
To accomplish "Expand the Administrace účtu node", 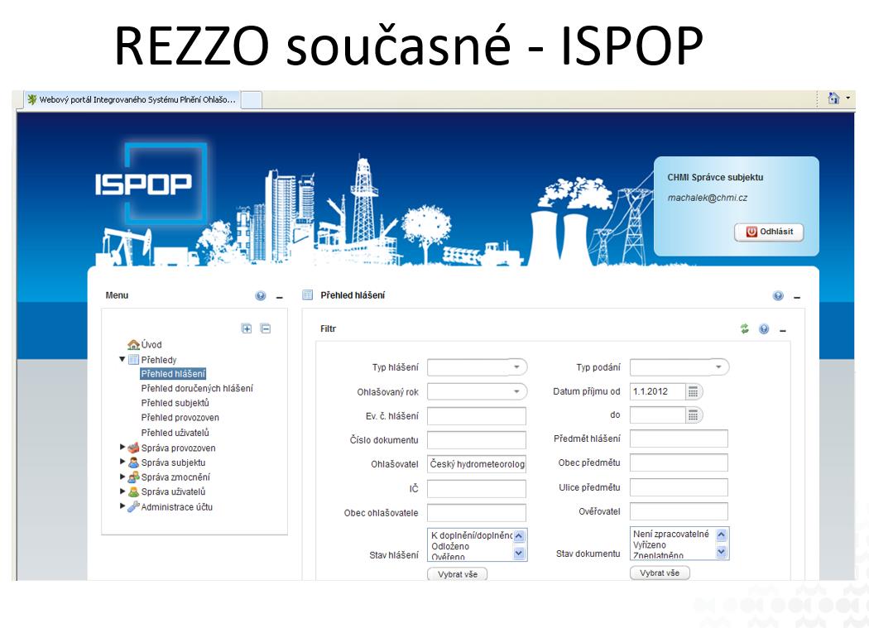I will click(122, 506).
